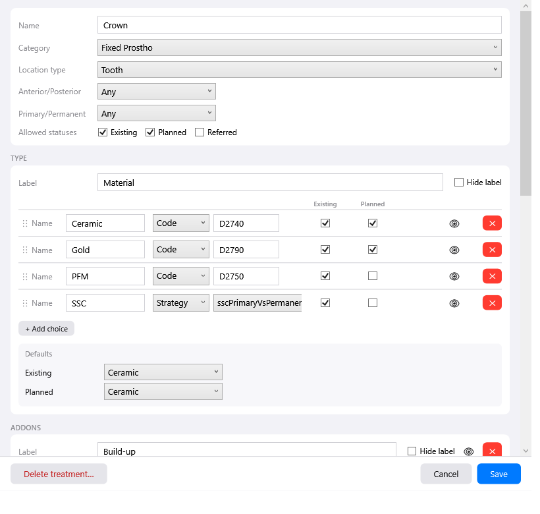Viewport: 540px width, 514px height.
Task: Click the drag handle of PFM row
Action: [x=25, y=277]
